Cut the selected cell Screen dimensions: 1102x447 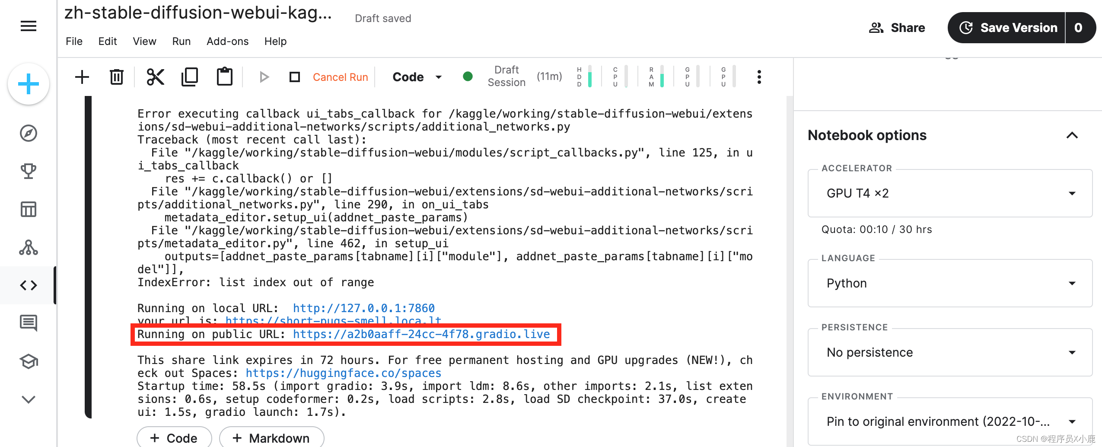(155, 77)
